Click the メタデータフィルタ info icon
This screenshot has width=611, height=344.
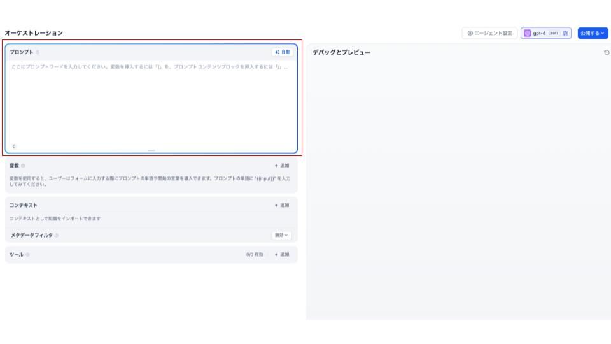click(x=57, y=235)
